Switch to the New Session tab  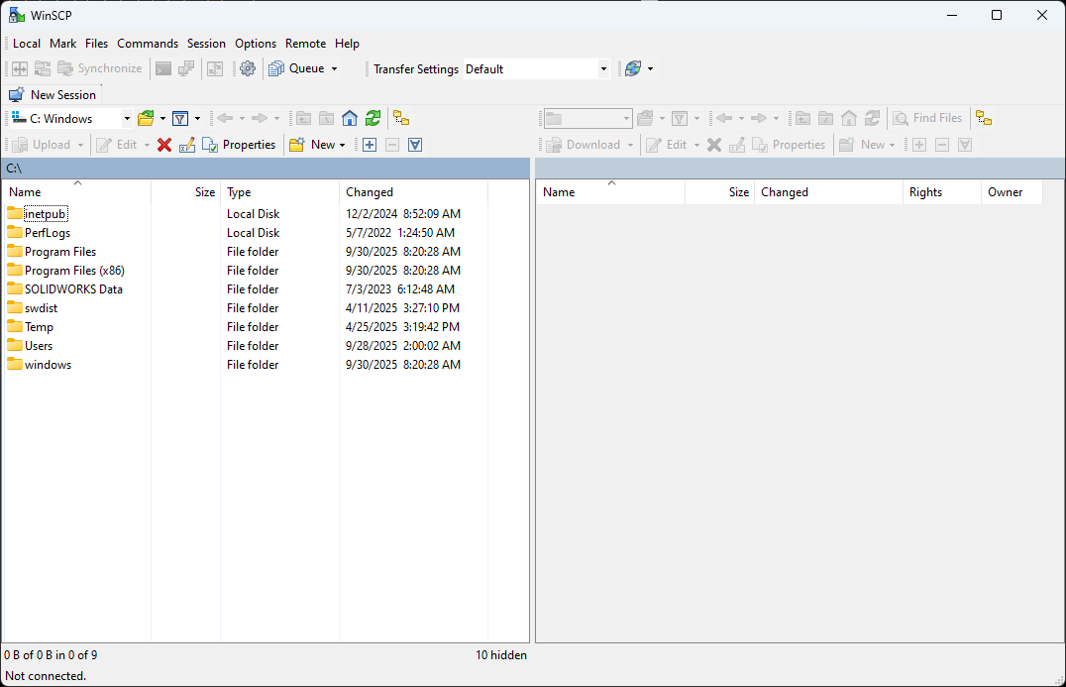click(x=53, y=95)
